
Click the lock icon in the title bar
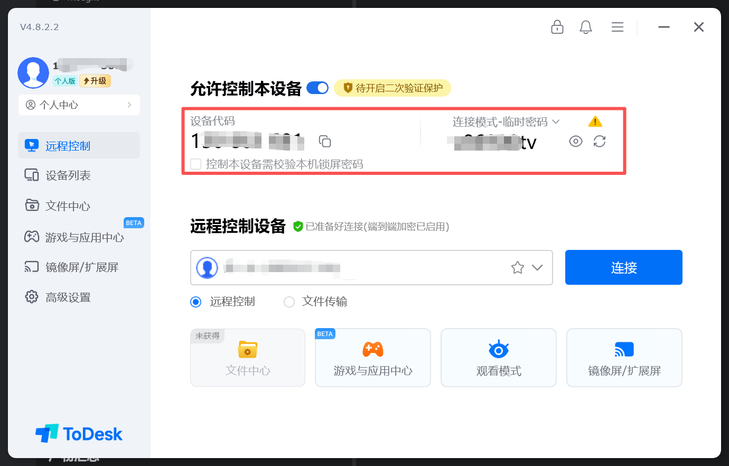pyautogui.click(x=557, y=27)
